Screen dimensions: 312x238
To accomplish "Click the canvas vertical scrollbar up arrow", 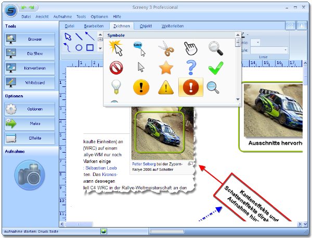I will tap(305, 64).
